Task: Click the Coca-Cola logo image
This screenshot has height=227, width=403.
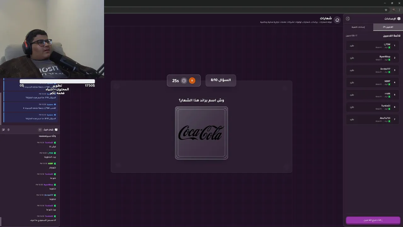Action: click(x=201, y=133)
